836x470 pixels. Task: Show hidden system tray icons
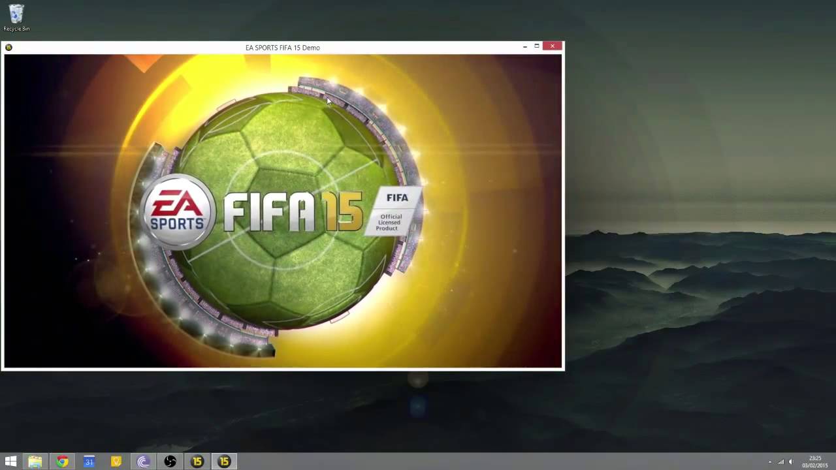[769, 462]
